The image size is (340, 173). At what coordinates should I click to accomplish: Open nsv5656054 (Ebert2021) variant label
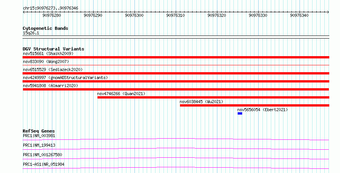click(x=262, y=110)
